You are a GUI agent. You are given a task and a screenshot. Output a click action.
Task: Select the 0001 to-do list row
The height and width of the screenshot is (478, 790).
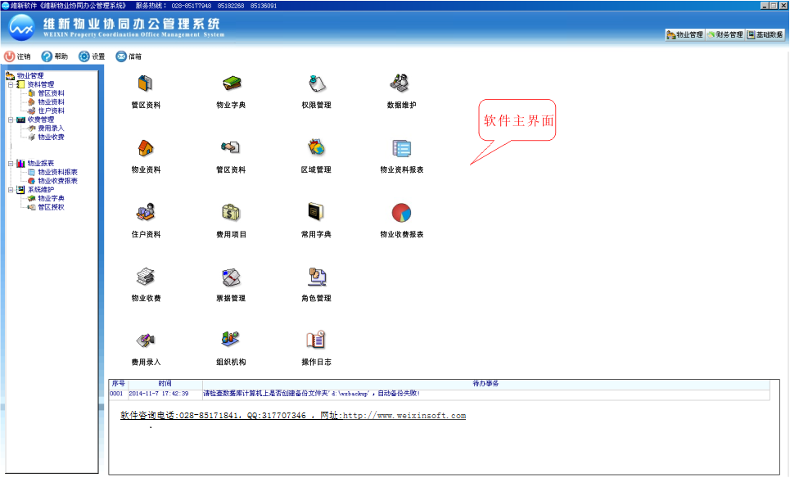(327, 394)
